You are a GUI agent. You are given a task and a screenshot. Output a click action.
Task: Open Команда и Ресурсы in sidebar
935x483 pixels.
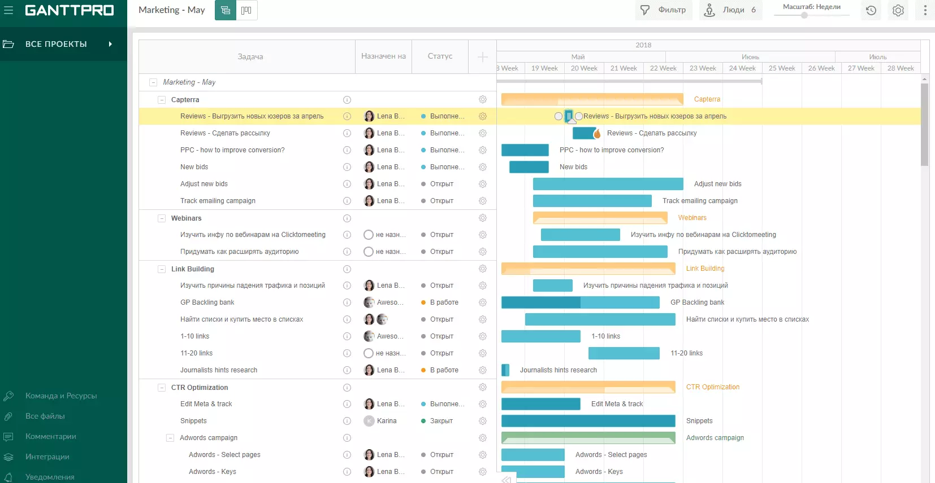tap(61, 396)
